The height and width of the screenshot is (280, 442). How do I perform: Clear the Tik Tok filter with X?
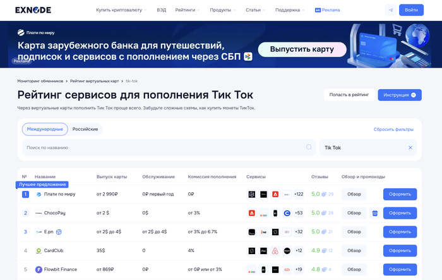pyautogui.click(x=410, y=147)
